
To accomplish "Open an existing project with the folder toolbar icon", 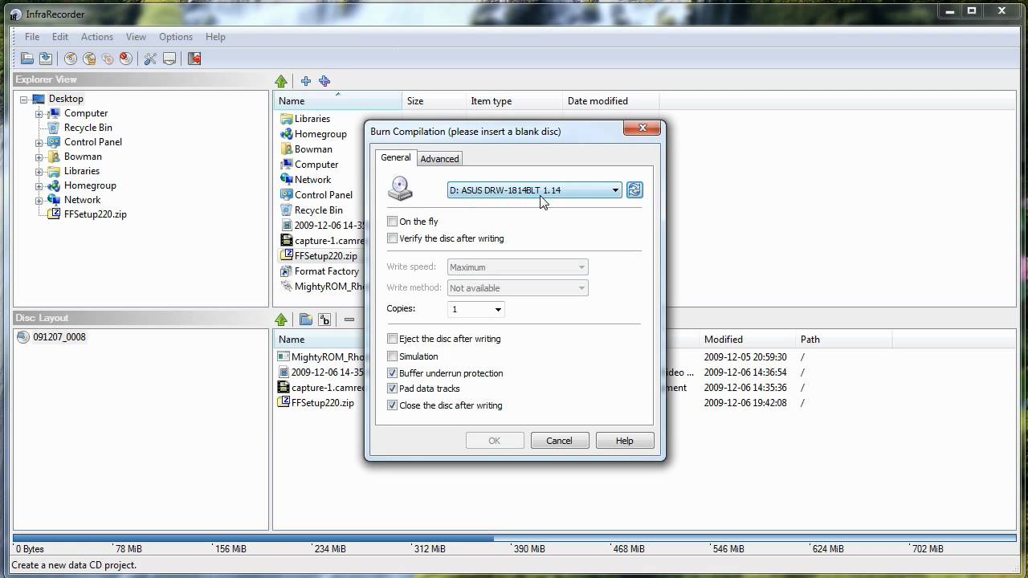I will tap(27, 58).
